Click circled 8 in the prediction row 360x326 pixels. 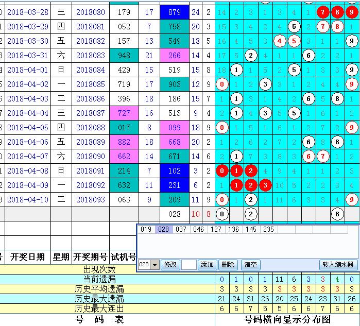point(337,214)
